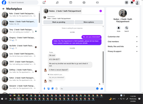
Task: Open the Ida Belle conversation
Action: (x=19, y=47)
